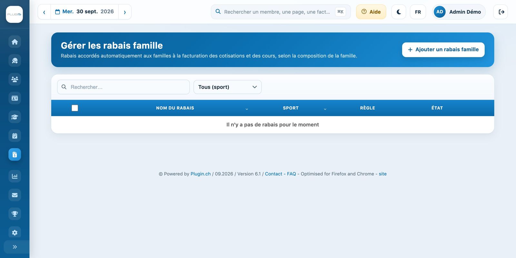
Task: Go to next day arrow
Action: [125, 12]
